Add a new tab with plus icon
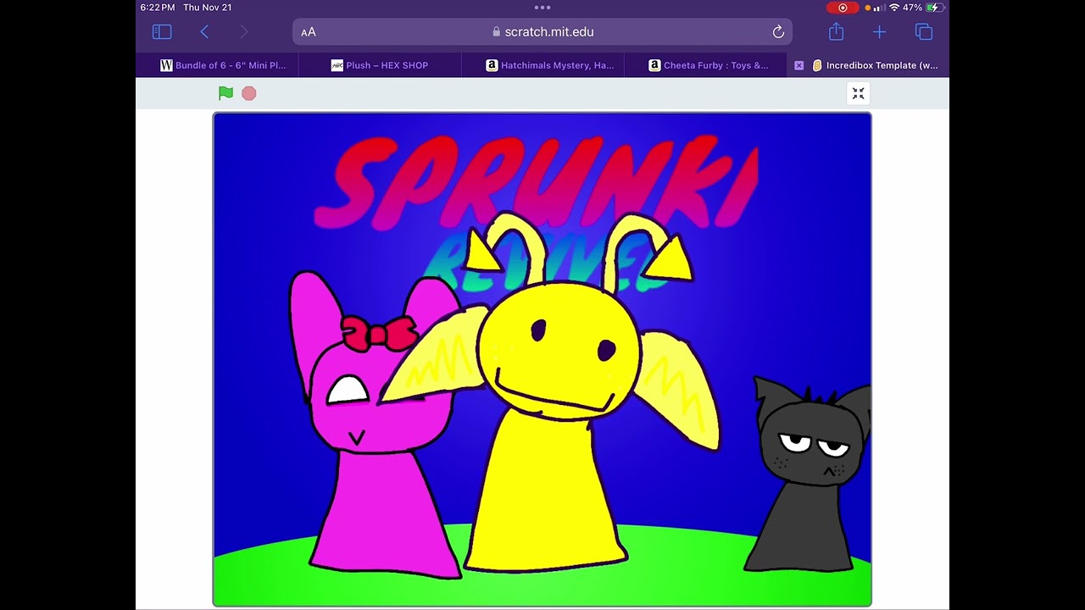 point(879,32)
